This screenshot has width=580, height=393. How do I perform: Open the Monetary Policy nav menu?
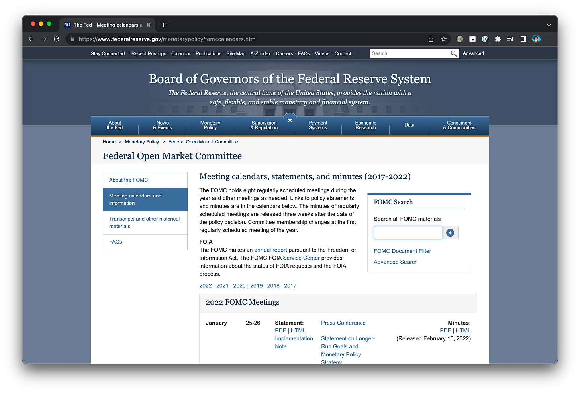pyautogui.click(x=210, y=125)
